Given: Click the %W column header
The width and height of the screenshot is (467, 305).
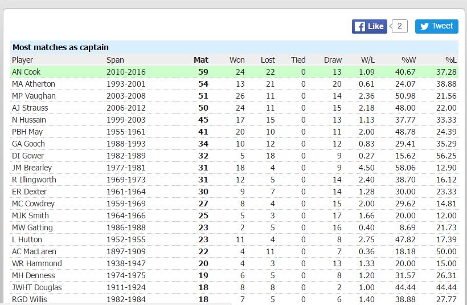Looking at the screenshot, I should click(408, 60).
